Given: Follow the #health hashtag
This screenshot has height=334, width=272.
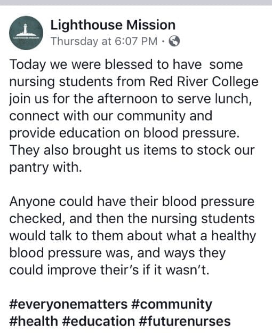Looking at the screenshot, I should point(34,321).
